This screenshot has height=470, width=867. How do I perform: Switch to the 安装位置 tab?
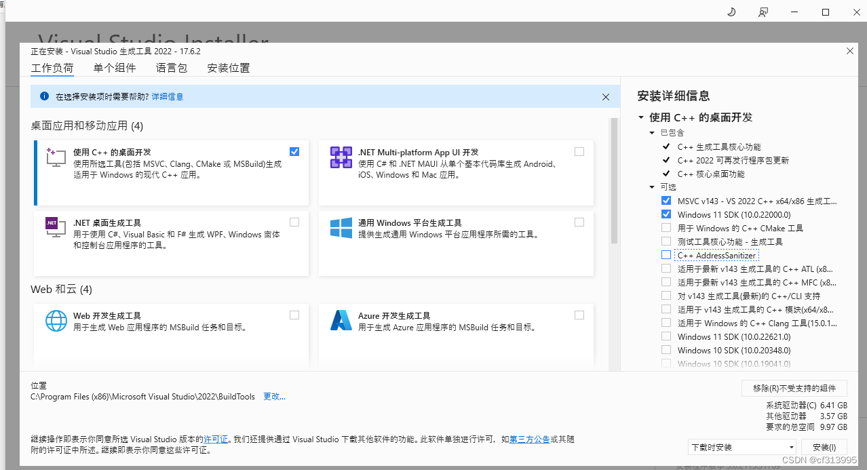pyautogui.click(x=229, y=68)
